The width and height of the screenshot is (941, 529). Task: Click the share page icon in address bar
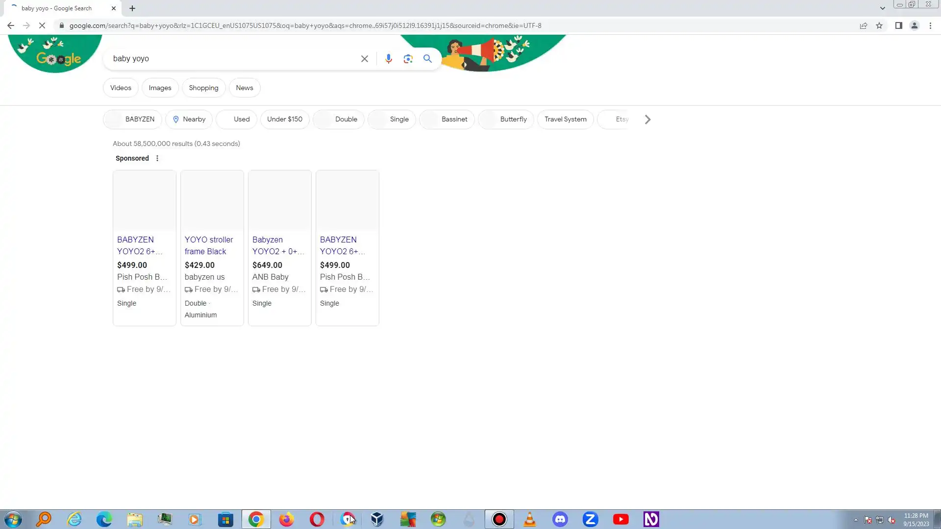pos(863,25)
